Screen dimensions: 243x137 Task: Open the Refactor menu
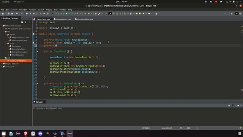pos(23,10)
